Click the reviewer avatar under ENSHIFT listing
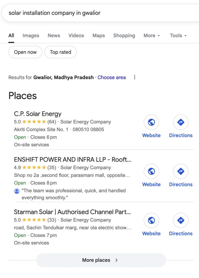The image size is (199, 278). click(x=17, y=191)
